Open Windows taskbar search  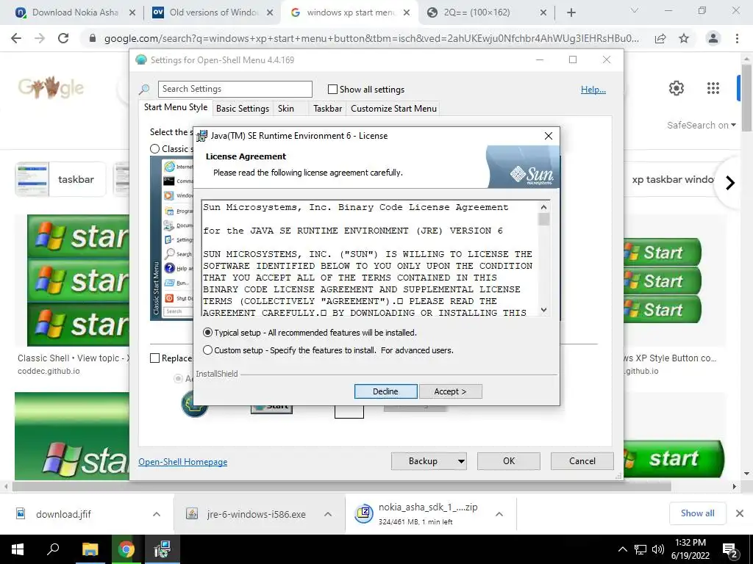pos(53,549)
